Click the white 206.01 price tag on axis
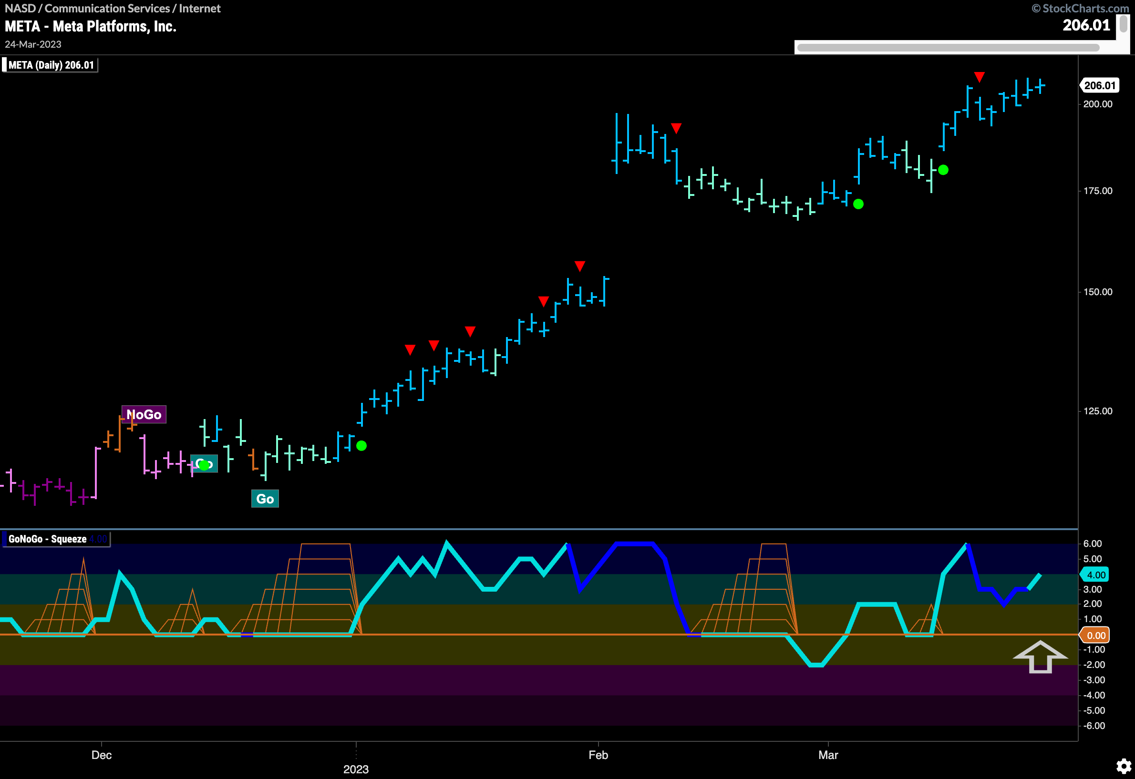The height and width of the screenshot is (779, 1135). point(1099,85)
